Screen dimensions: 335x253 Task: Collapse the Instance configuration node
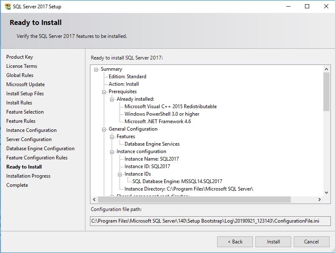tap(112, 152)
